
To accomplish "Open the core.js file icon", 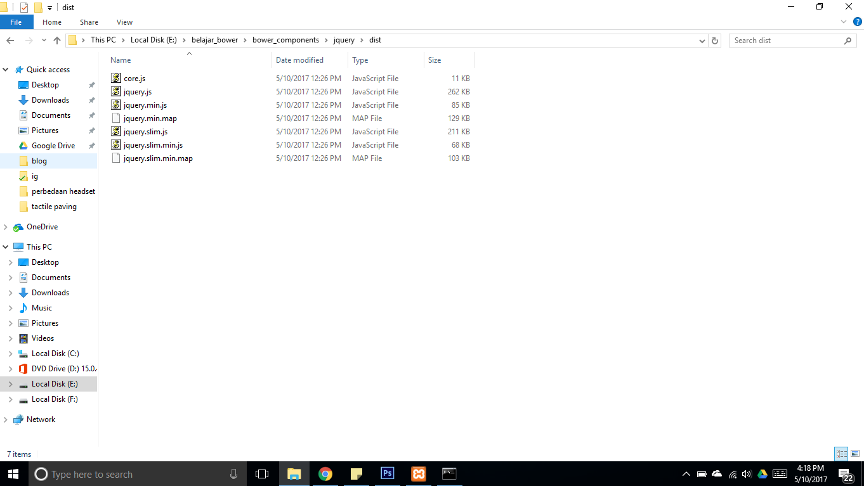I will (x=115, y=79).
